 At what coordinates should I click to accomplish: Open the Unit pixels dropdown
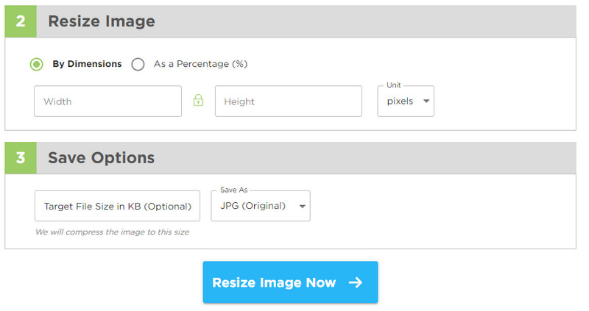406,101
